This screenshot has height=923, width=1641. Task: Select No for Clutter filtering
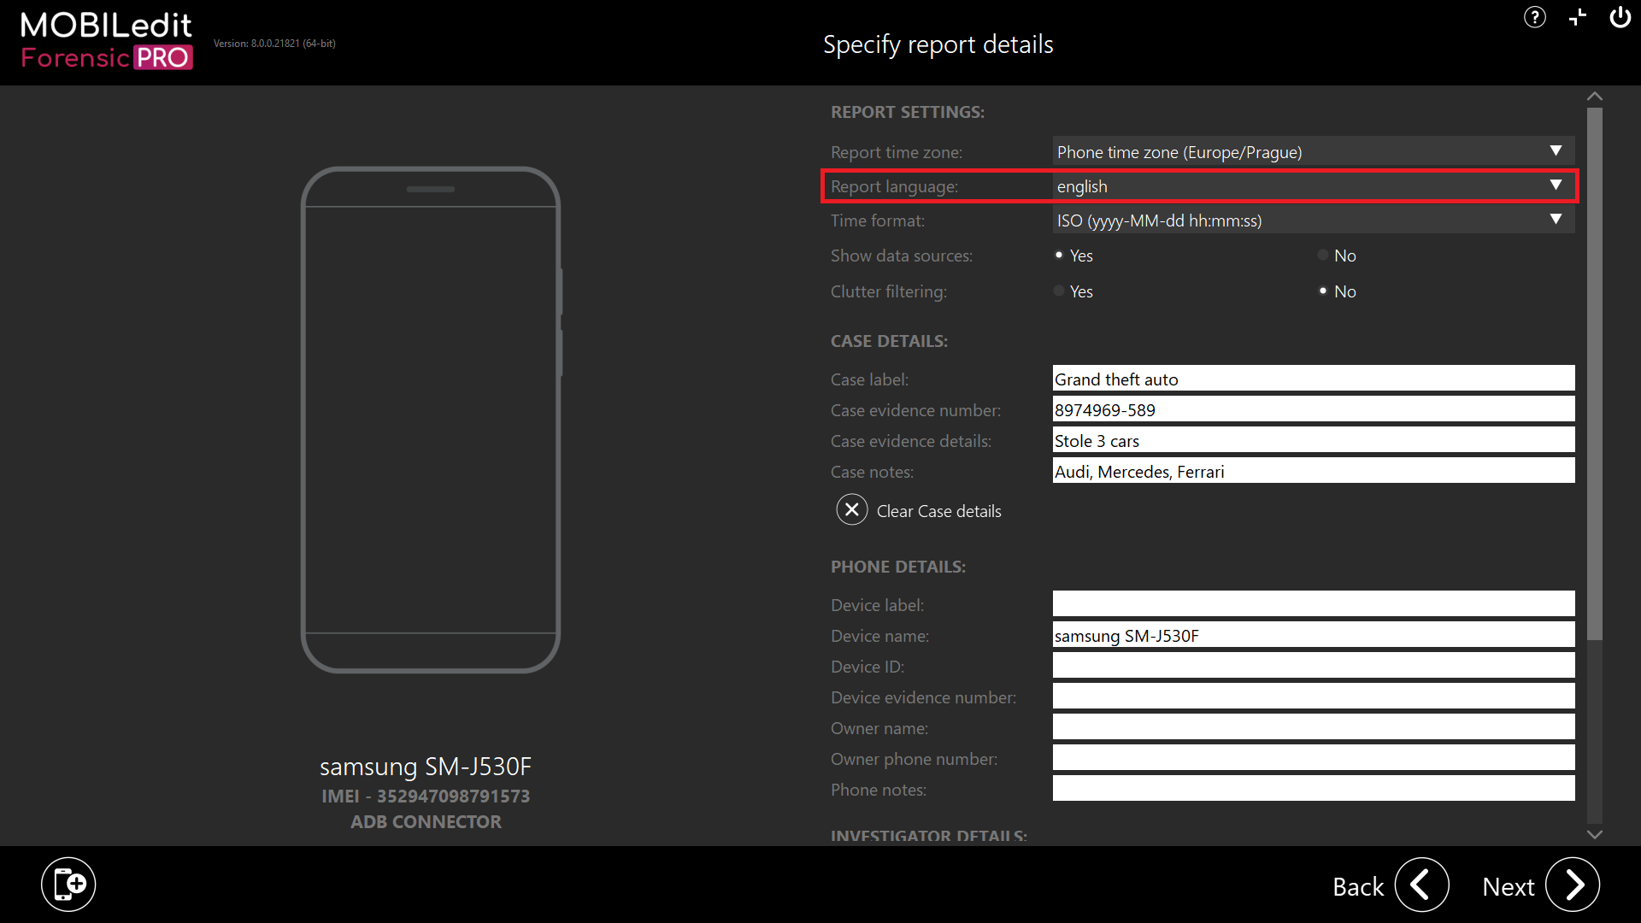[x=1323, y=291]
